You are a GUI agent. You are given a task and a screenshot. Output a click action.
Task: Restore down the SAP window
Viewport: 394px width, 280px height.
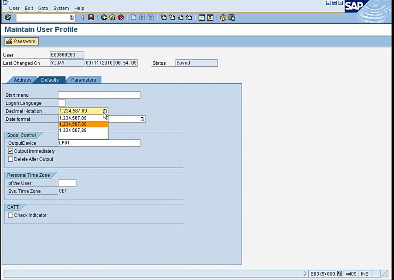click(x=335, y=3)
